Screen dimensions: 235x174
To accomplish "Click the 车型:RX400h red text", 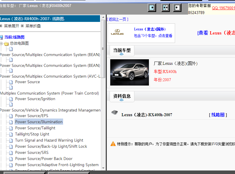I will [165, 72].
